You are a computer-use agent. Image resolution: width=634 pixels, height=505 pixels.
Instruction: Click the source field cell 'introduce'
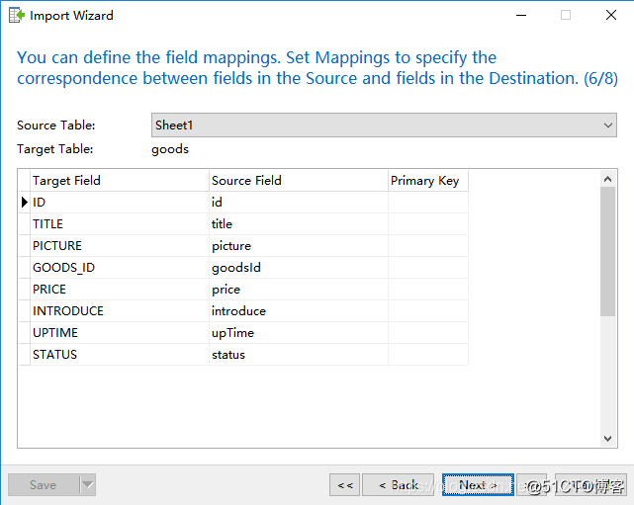(299, 311)
